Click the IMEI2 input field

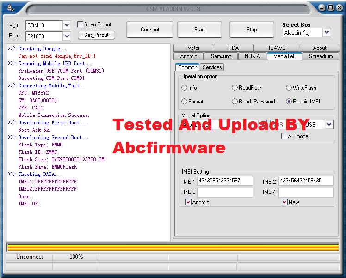tap(306, 181)
